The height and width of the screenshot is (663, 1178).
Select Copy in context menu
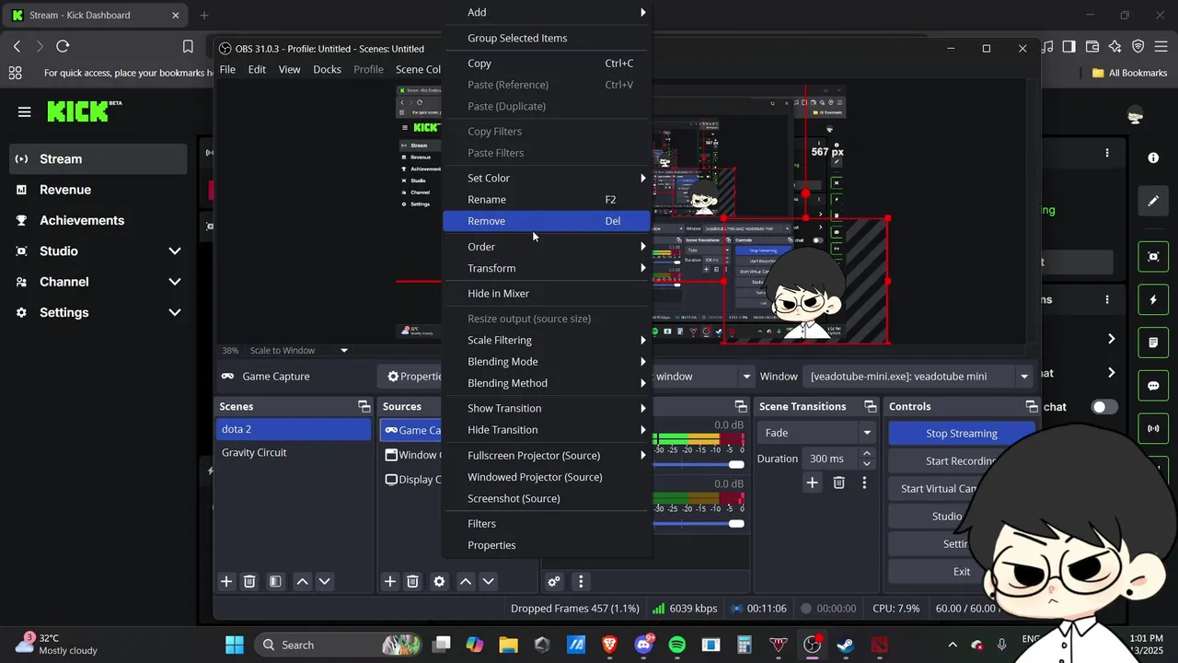coord(547,64)
